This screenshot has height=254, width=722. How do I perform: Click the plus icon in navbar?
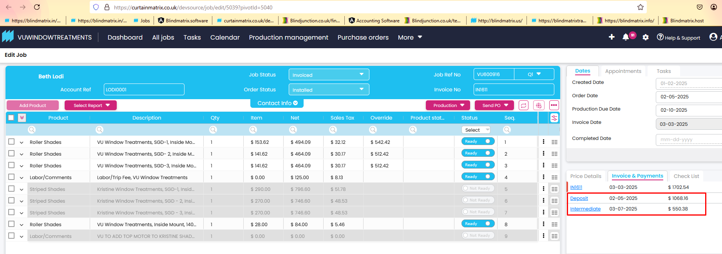tap(612, 37)
